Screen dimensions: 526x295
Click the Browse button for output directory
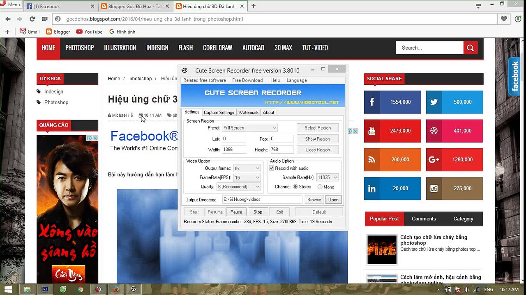point(314,200)
